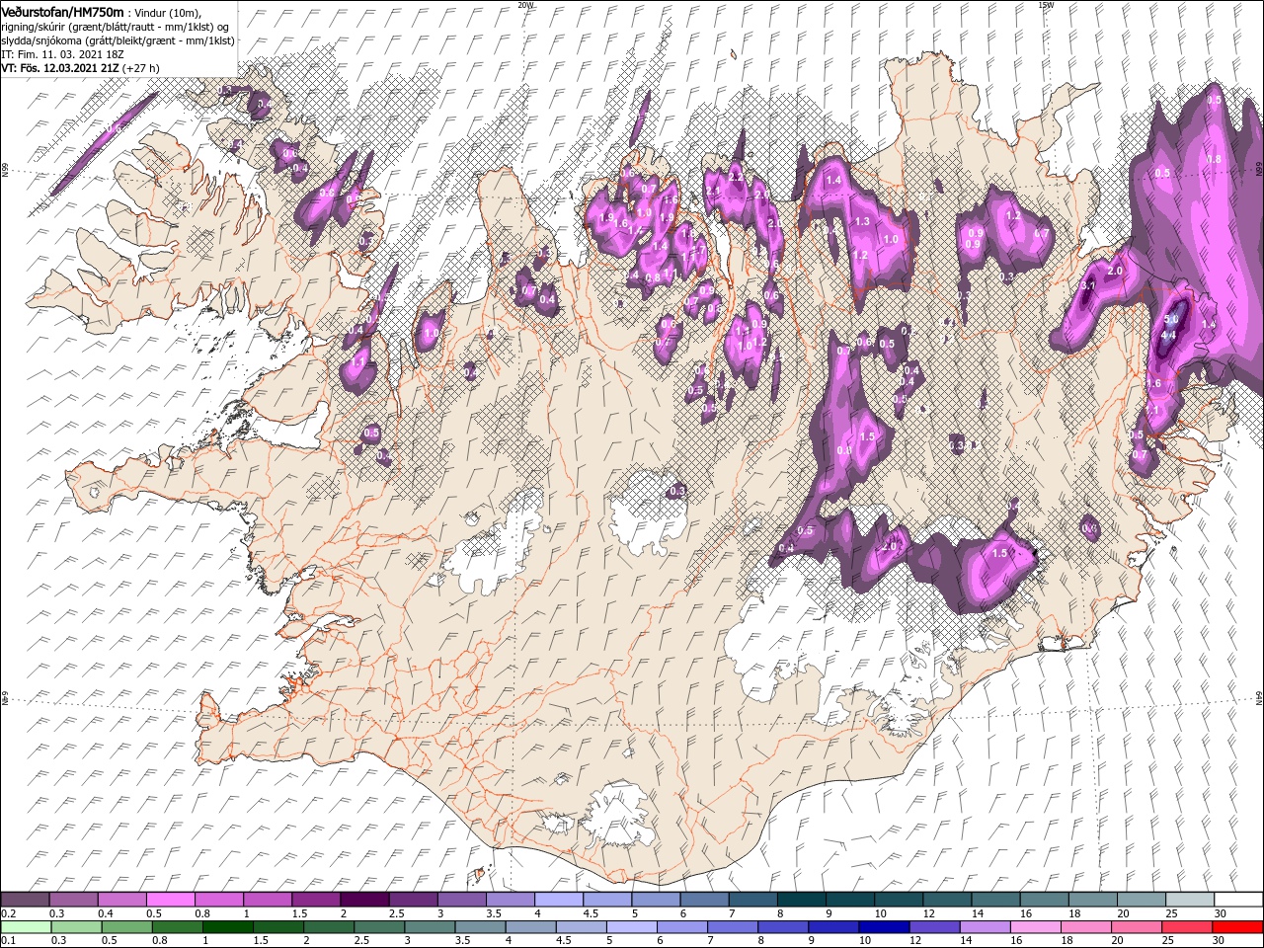Image resolution: width=1264 pixels, height=948 pixels.
Task: Click the light pink 16 swatch in the rain legend
Action: pos(1036,927)
